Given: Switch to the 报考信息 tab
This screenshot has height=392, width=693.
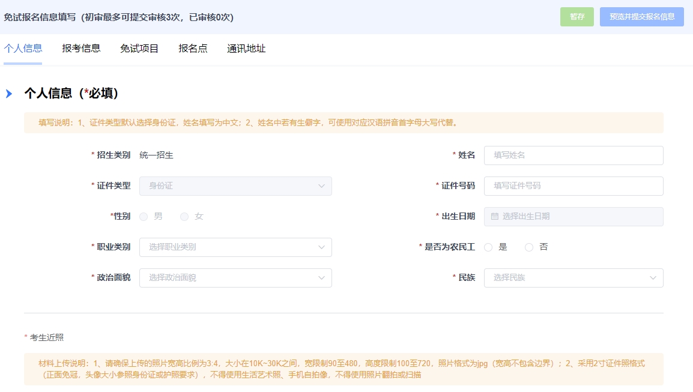Looking at the screenshot, I should [x=81, y=49].
